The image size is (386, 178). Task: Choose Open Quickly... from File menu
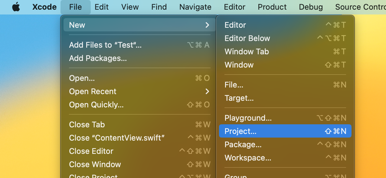pos(96,105)
